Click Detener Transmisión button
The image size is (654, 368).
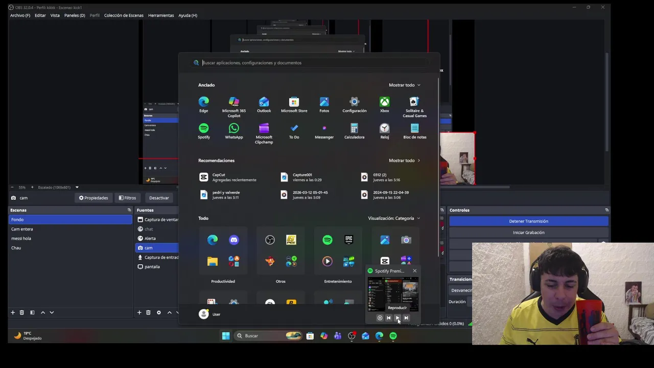tap(528, 221)
